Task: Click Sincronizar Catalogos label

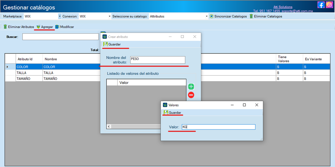Action: (x=231, y=16)
